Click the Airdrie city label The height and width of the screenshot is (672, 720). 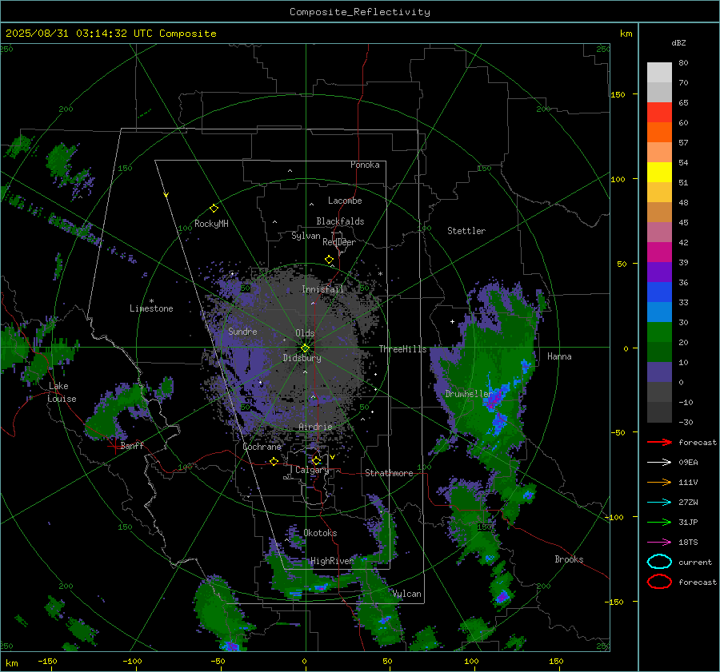315,427
